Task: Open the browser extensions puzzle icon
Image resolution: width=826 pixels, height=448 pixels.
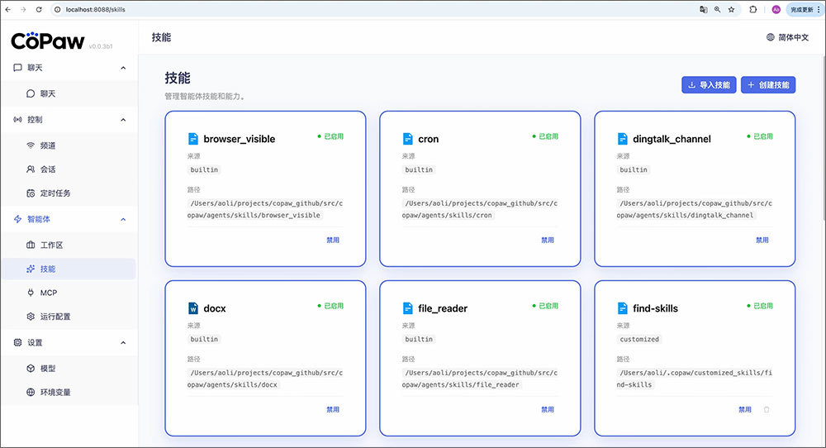Action: point(753,9)
